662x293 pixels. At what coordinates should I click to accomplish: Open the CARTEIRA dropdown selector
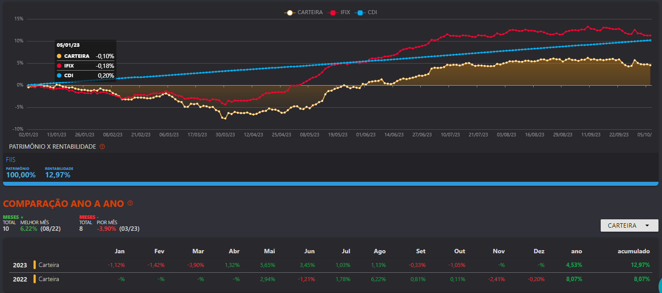pyautogui.click(x=629, y=225)
